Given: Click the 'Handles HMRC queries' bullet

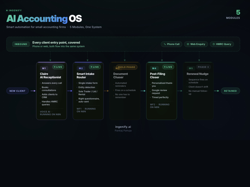Looking at the screenshot, I should (49, 103).
